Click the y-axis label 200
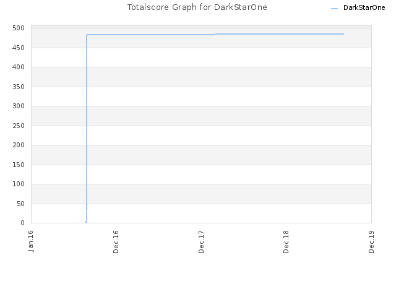Screen dimensions: 396x297 click(19, 145)
